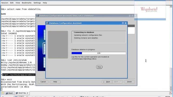This screenshot has height=97, width=173.
Task: Click the Back button
Action: tap(107, 82)
